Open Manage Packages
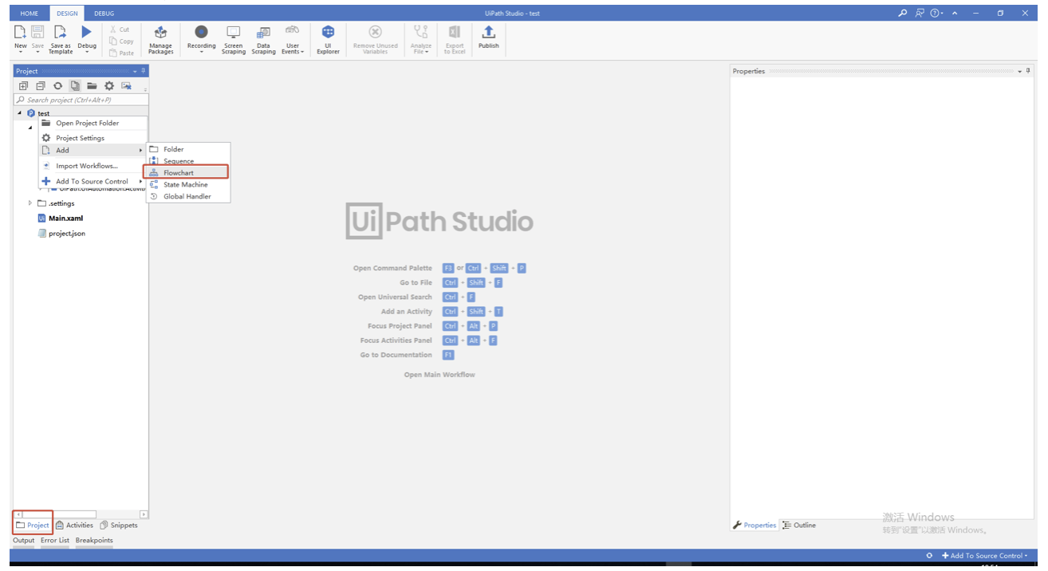Viewport: 1048px width, 571px height. pyautogui.click(x=160, y=39)
